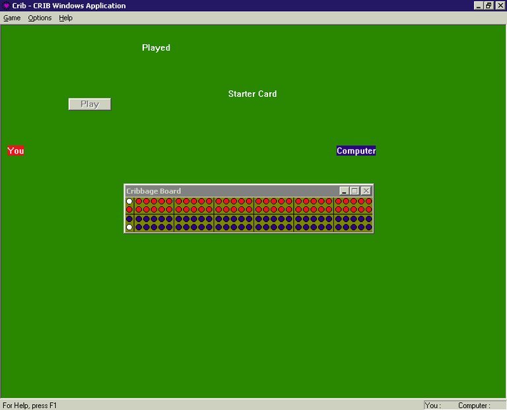Viewport: 507px width, 410px height.
Task: Open the Options menu
Action: click(x=40, y=18)
